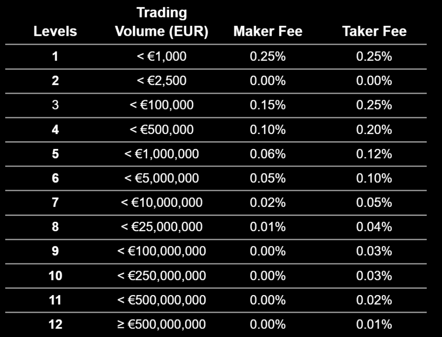Click the < €25,000,000 volume cell
This screenshot has width=442, height=337.
tap(162, 227)
